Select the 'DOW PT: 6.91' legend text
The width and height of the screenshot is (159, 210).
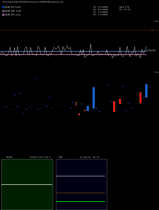click(12, 15)
